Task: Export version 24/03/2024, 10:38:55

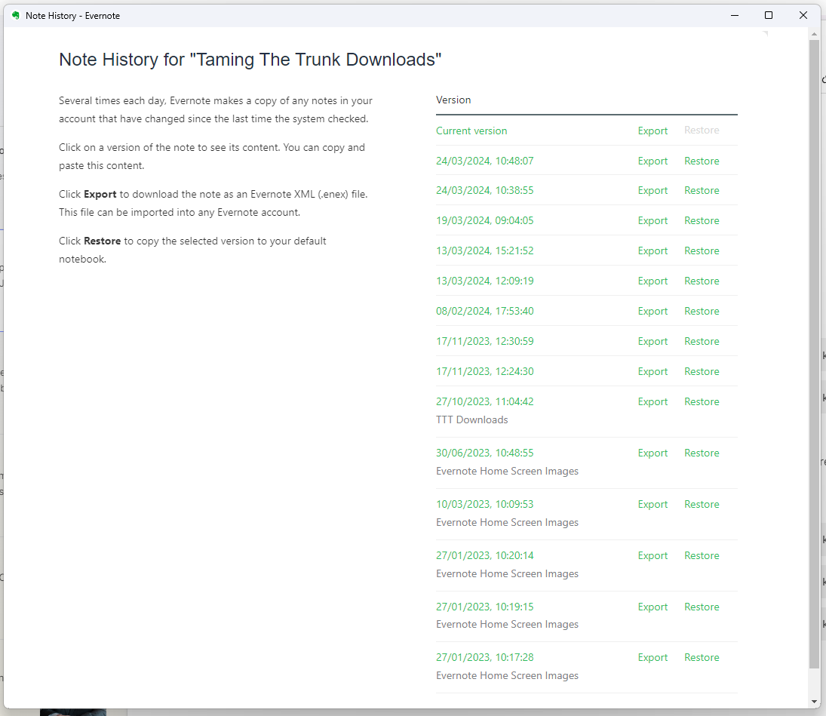Action: click(653, 190)
